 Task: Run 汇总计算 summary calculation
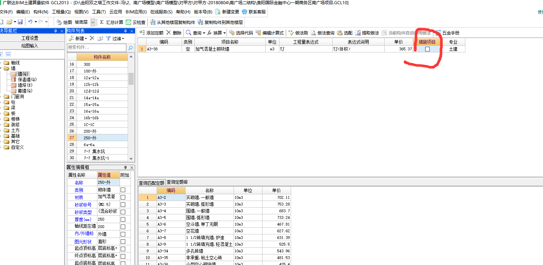click(111, 22)
